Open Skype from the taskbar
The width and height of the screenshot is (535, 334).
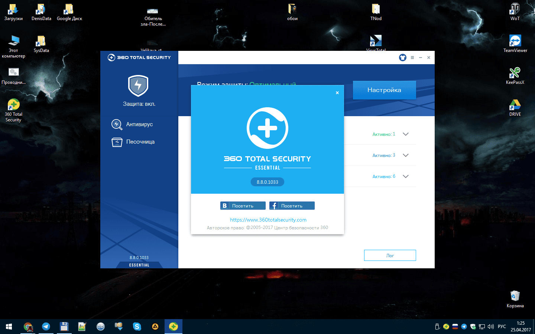pyautogui.click(x=137, y=327)
